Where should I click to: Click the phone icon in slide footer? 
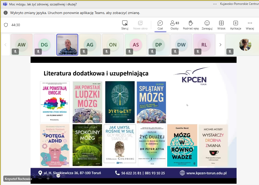point(117,173)
